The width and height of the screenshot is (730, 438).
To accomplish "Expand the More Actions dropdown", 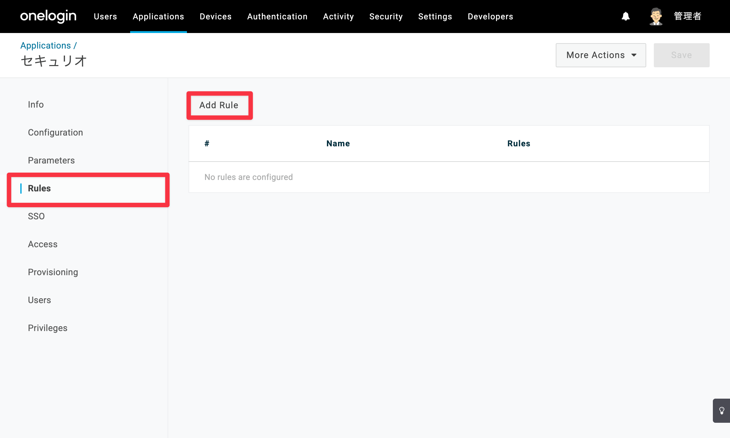I will (601, 55).
